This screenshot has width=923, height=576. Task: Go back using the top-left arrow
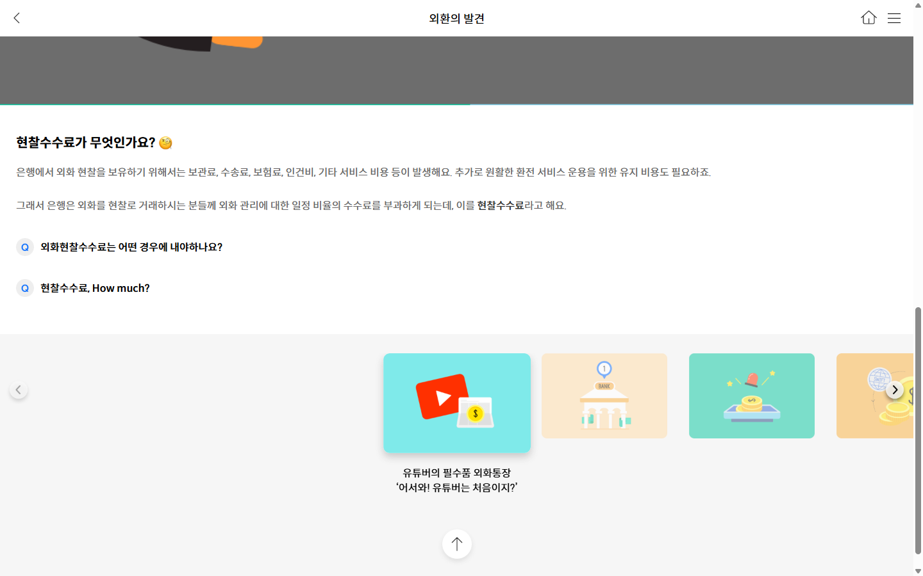click(x=17, y=18)
